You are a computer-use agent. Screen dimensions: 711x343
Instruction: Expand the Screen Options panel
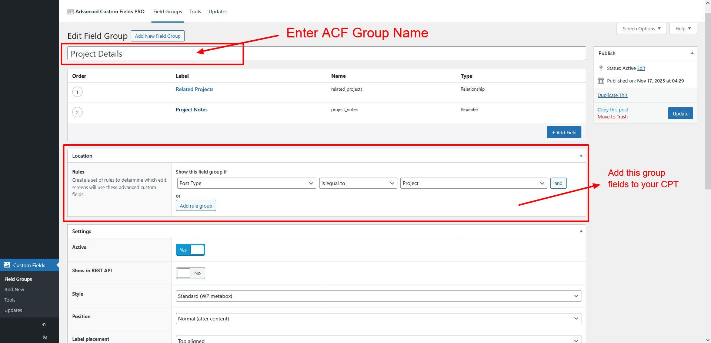tap(641, 29)
